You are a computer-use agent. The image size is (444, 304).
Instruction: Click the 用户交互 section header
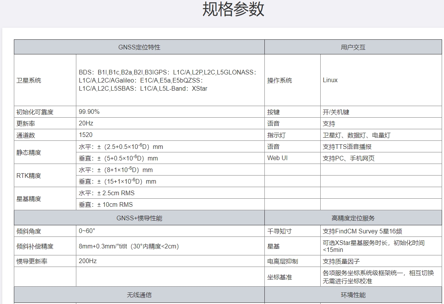click(x=353, y=47)
